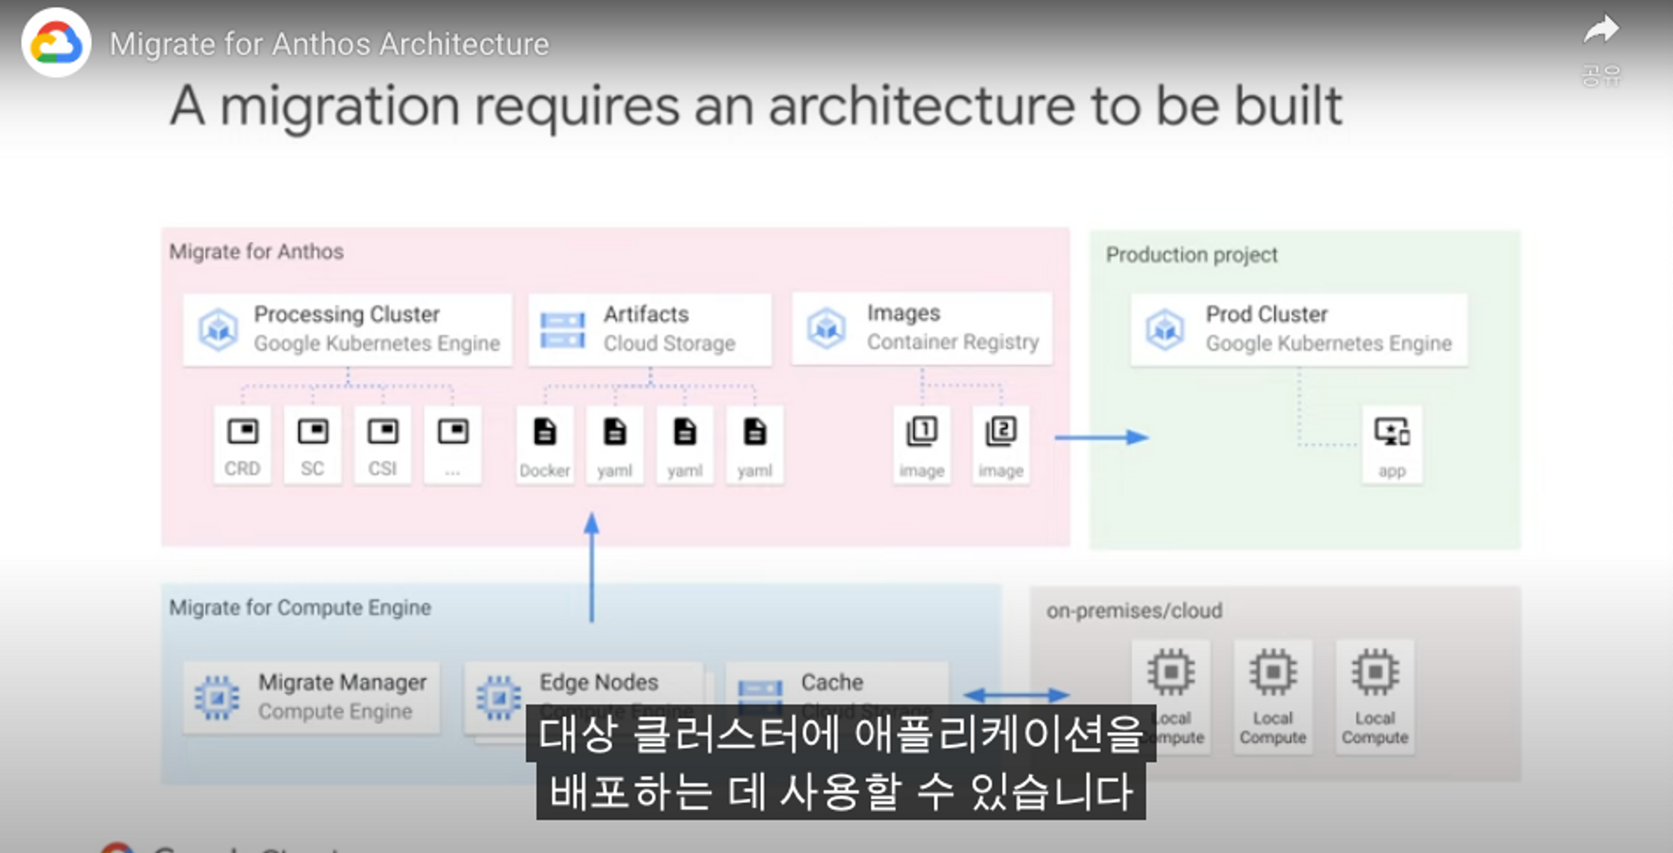Open the share arrow icon
1673x853 pixels.
[x=1601, y=31]
